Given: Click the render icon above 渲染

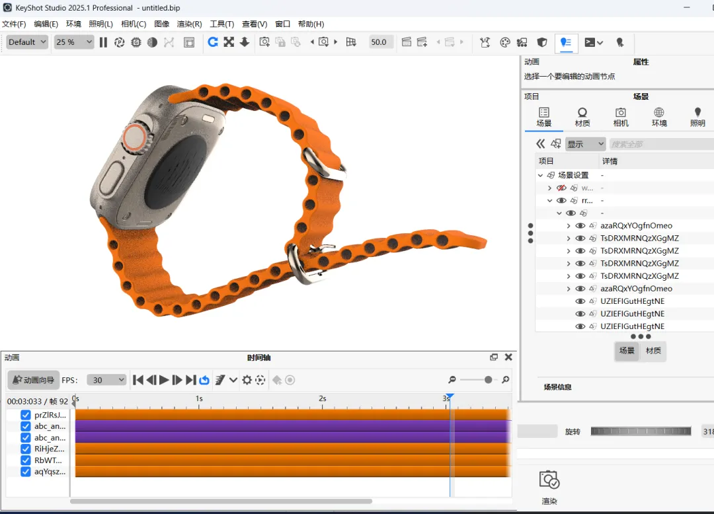Looking at the screenshot, I should tap(549, 480).
